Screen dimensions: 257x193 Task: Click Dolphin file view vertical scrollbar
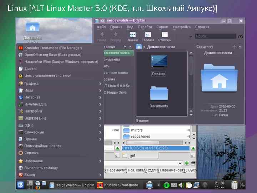191,66
